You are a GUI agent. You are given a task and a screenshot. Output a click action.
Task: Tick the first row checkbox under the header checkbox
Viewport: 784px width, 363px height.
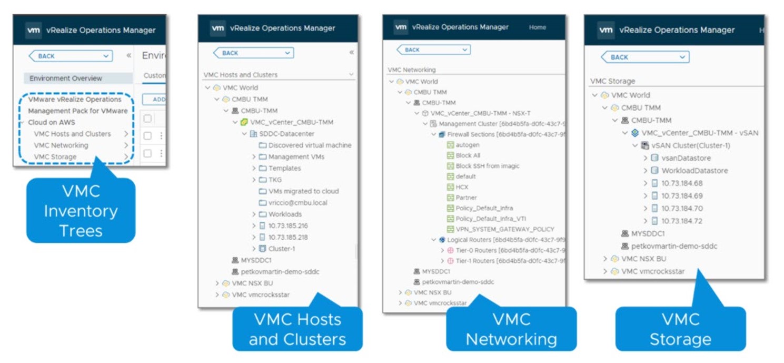point(148,136)
